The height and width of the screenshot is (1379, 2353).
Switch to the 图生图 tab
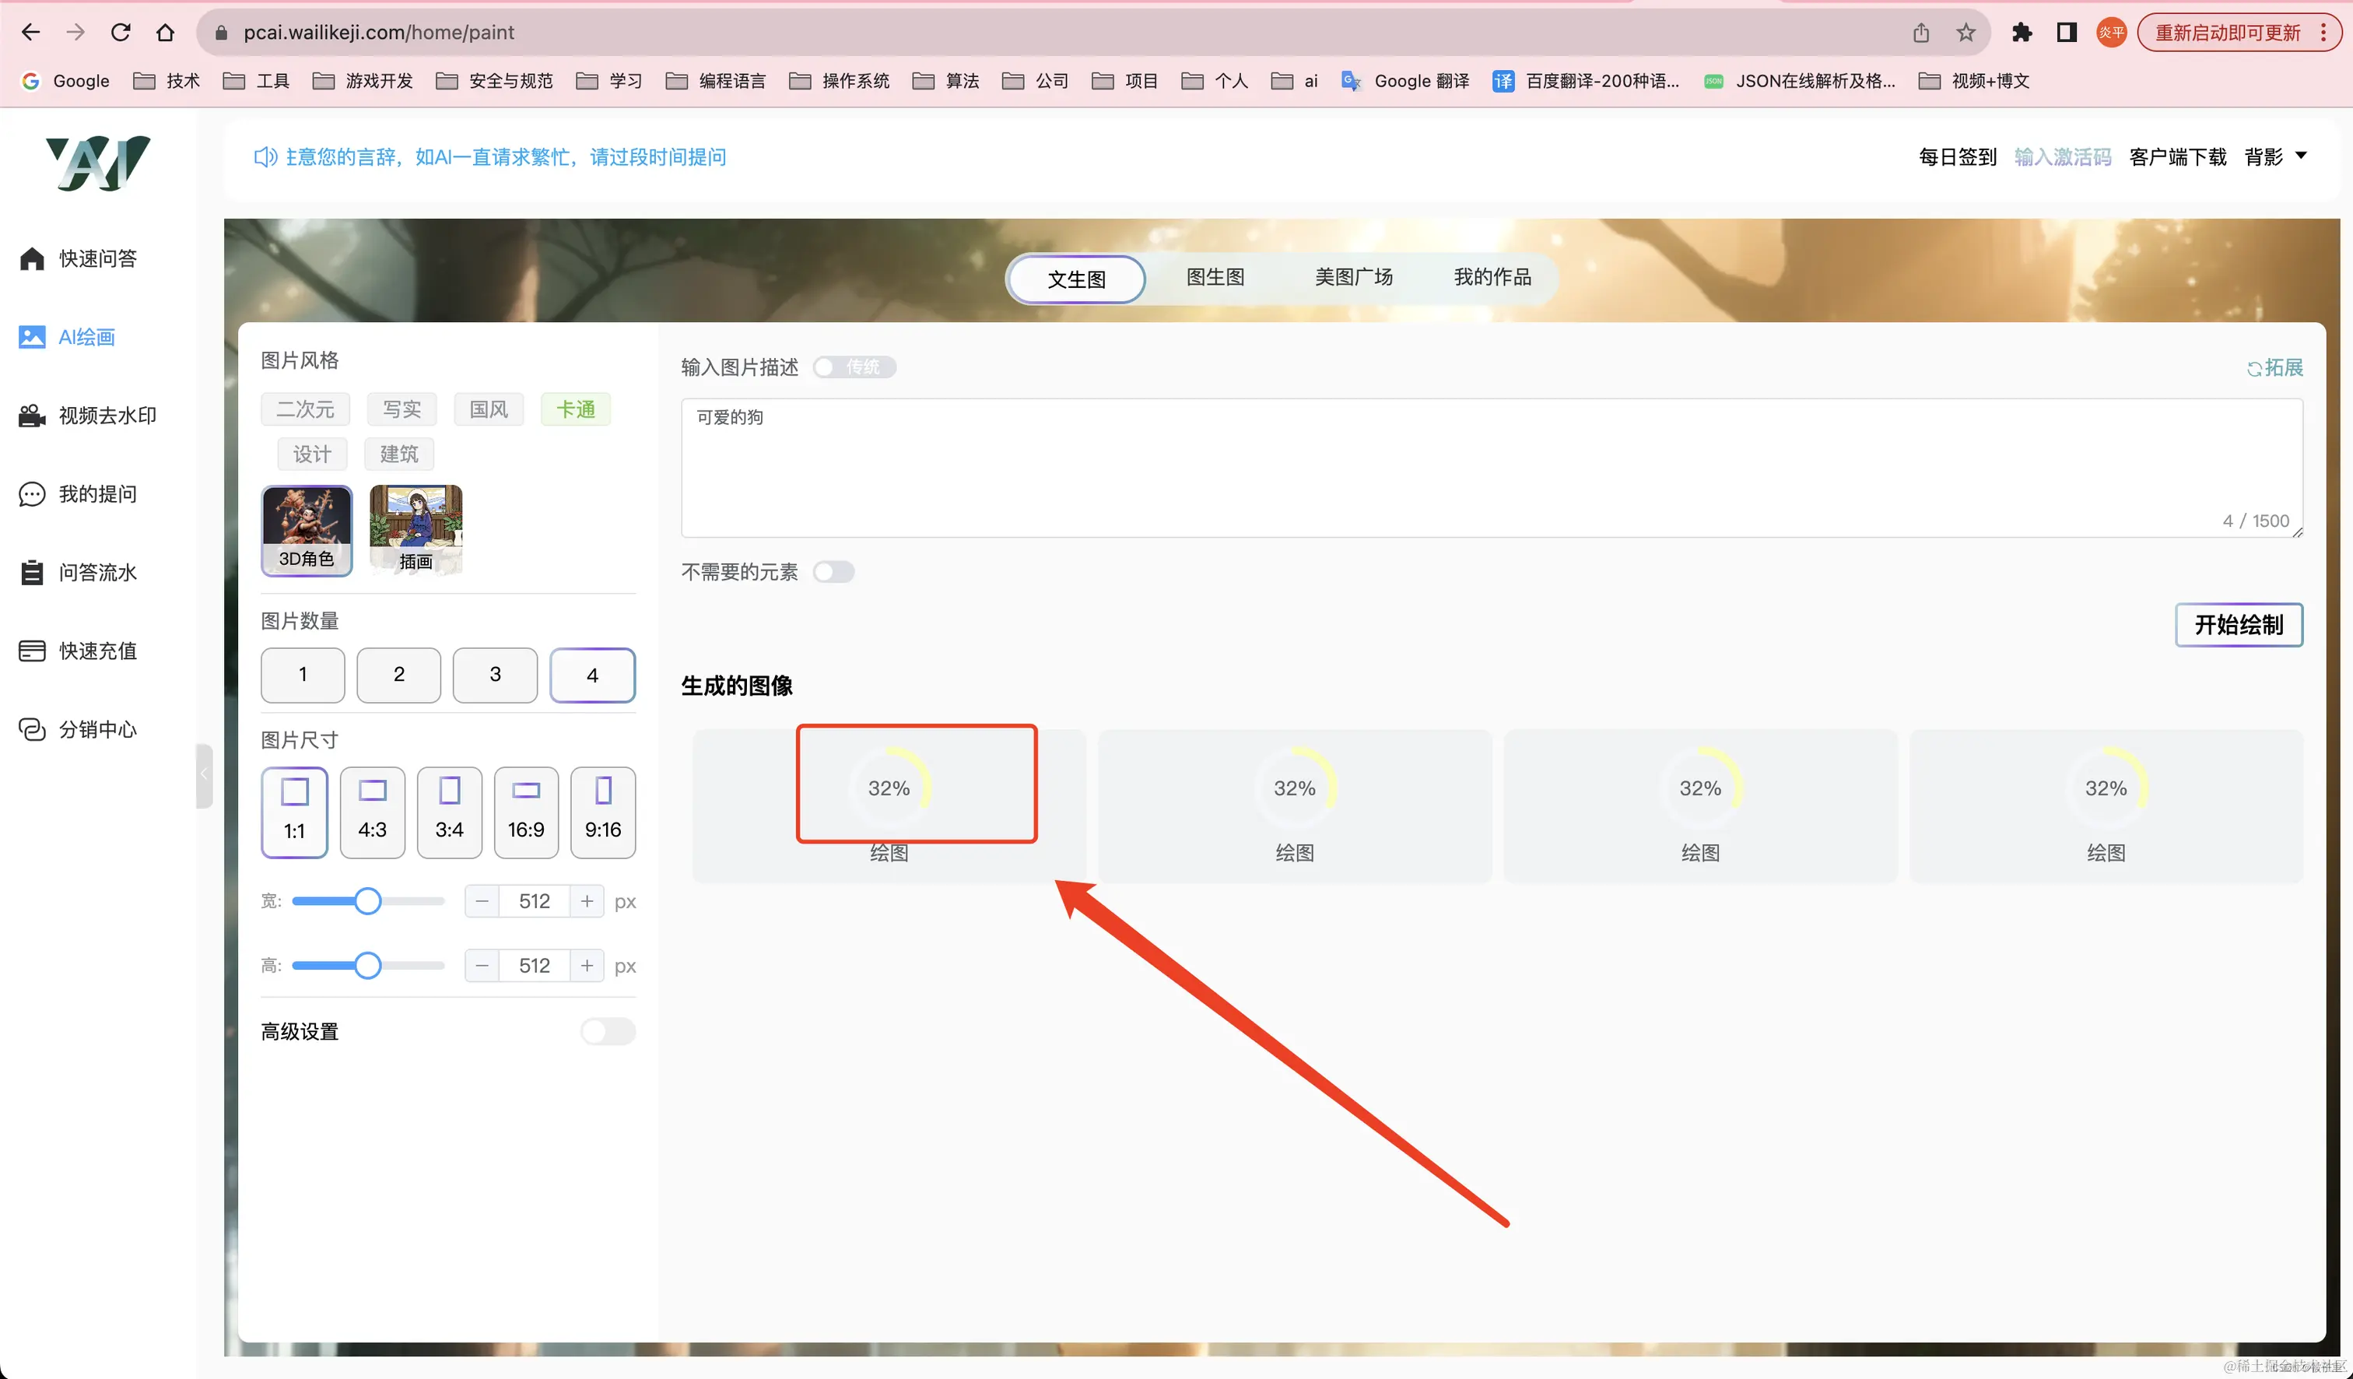point(1214,277)
